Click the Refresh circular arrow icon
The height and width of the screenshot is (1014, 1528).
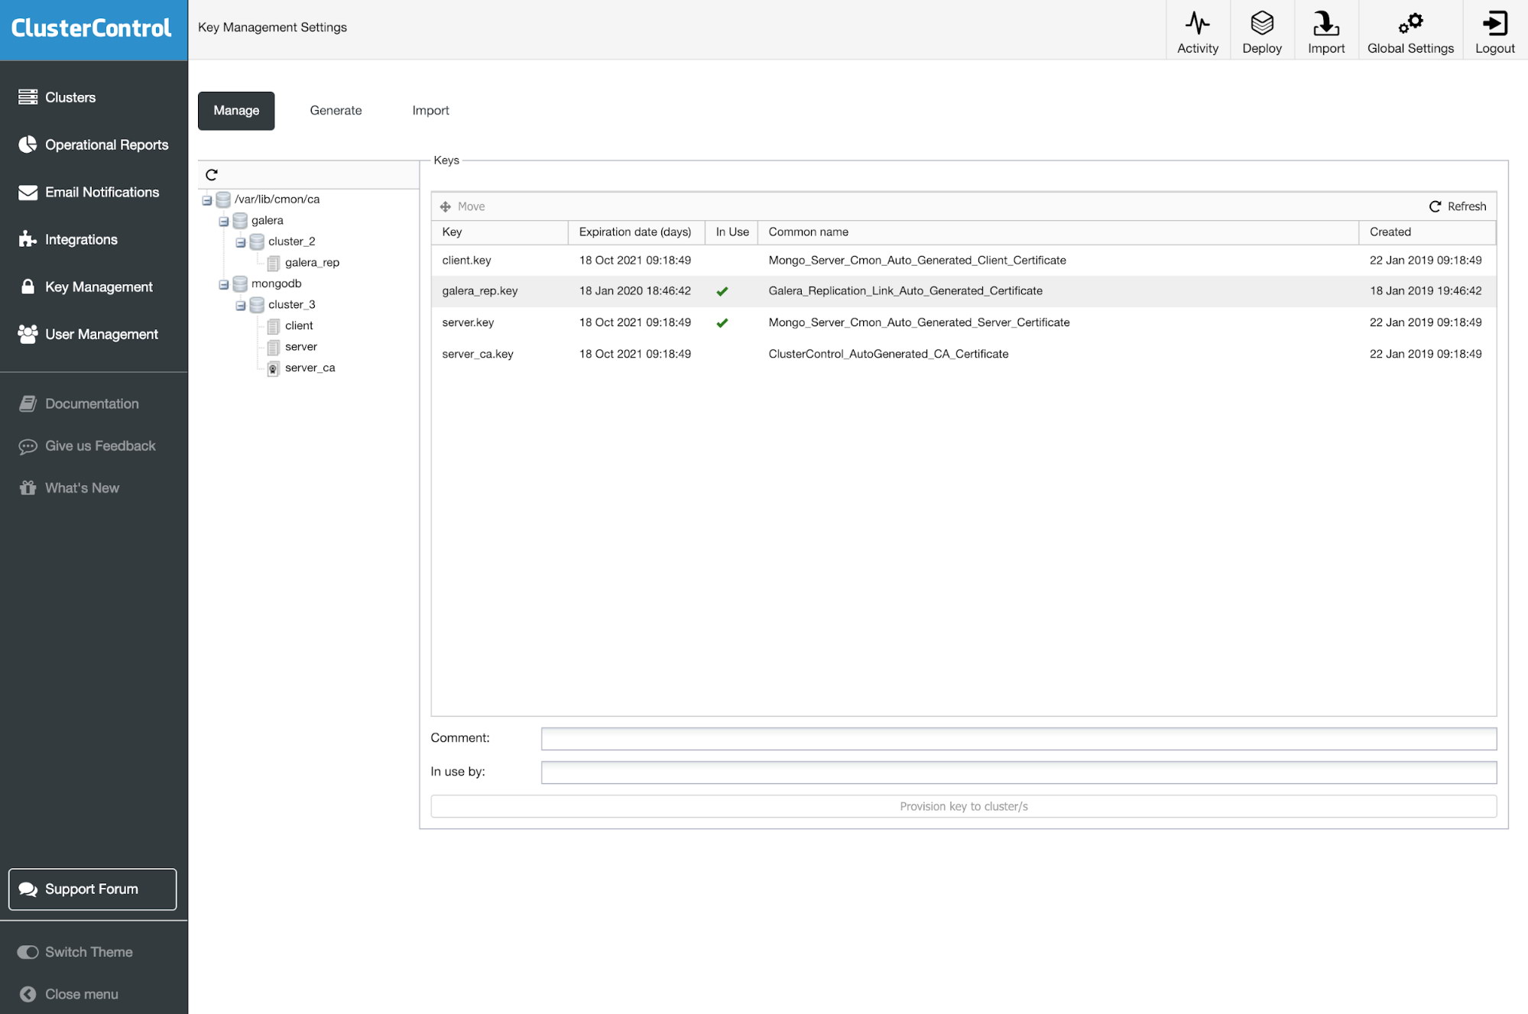[1435, 206]
